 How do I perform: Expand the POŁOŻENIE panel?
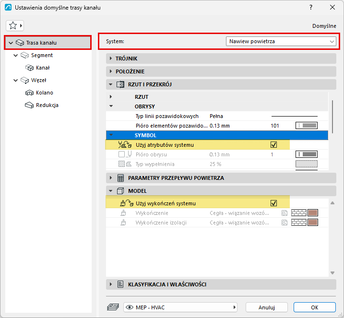[221, 71]
